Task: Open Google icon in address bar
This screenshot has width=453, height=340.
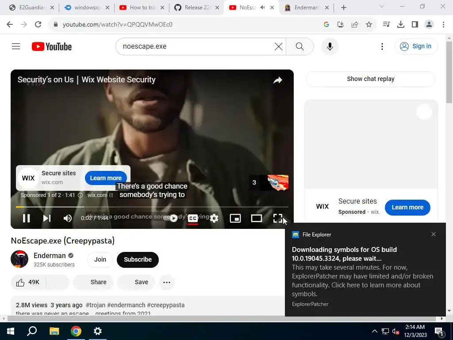Action: tap(326, 24)
